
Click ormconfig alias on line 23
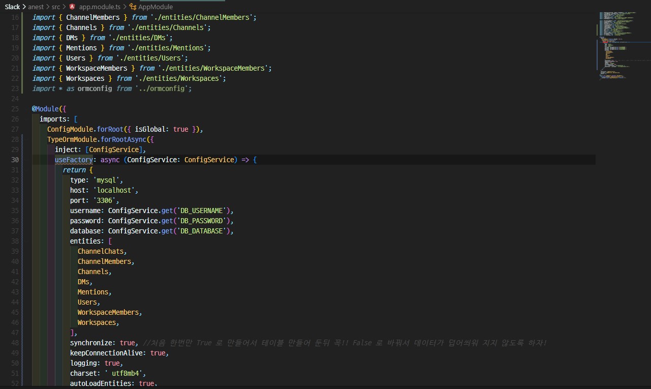95,88
